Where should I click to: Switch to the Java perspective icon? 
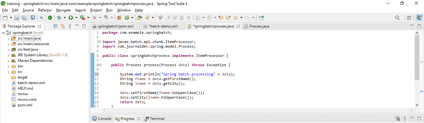[419, 18]
